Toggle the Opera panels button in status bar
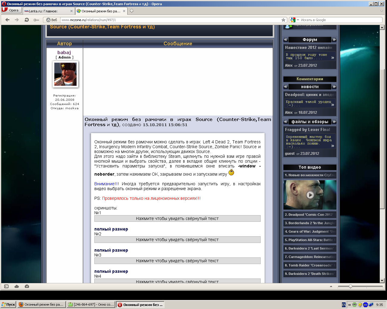Image resolution: width=387 pixels, height=309 pixels. click(6, 286)
